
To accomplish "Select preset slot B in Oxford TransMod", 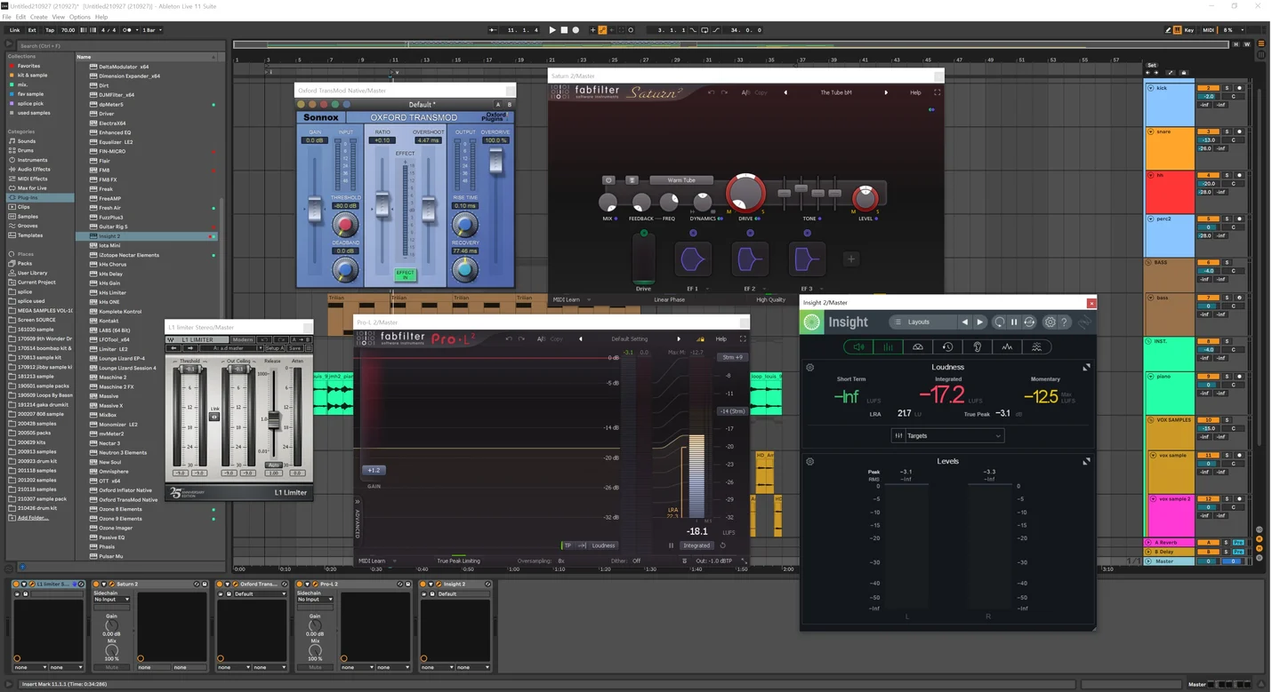I will click(x=511, y=105).
